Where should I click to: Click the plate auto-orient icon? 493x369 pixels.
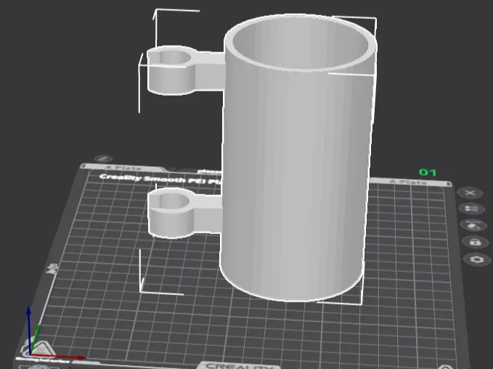click(x=473, y=225)
